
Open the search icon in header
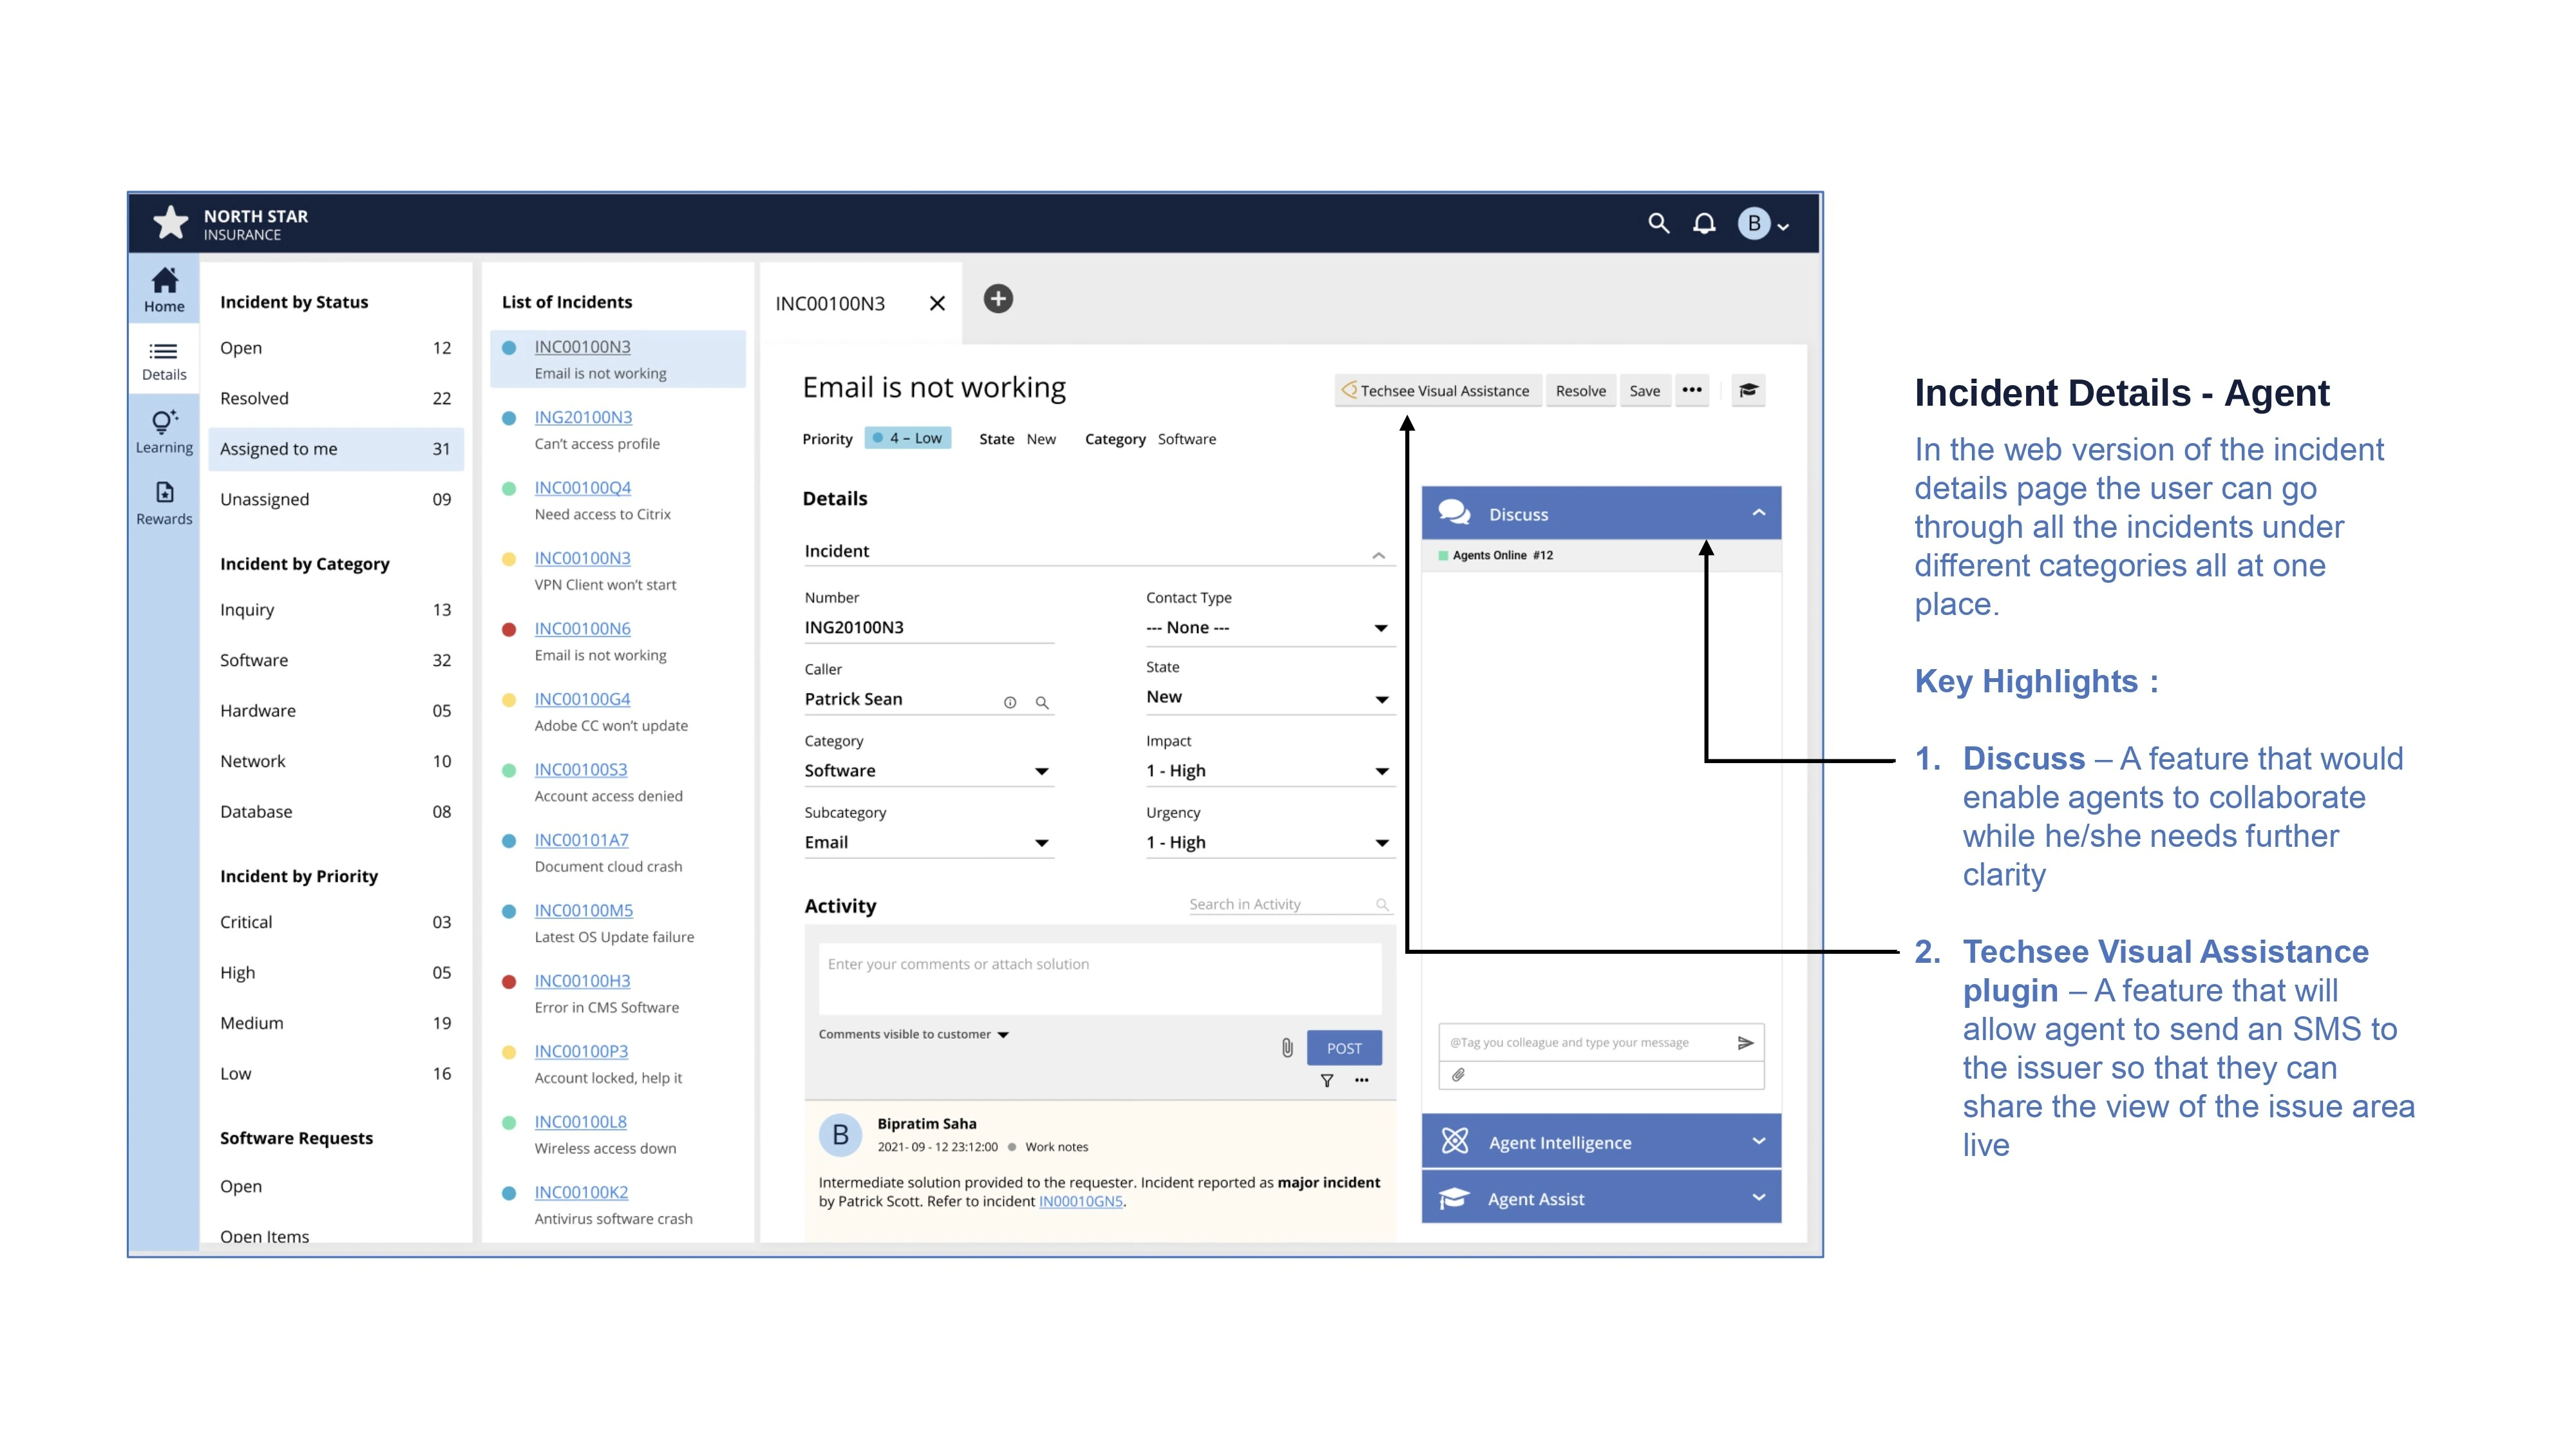[1658, 223]
